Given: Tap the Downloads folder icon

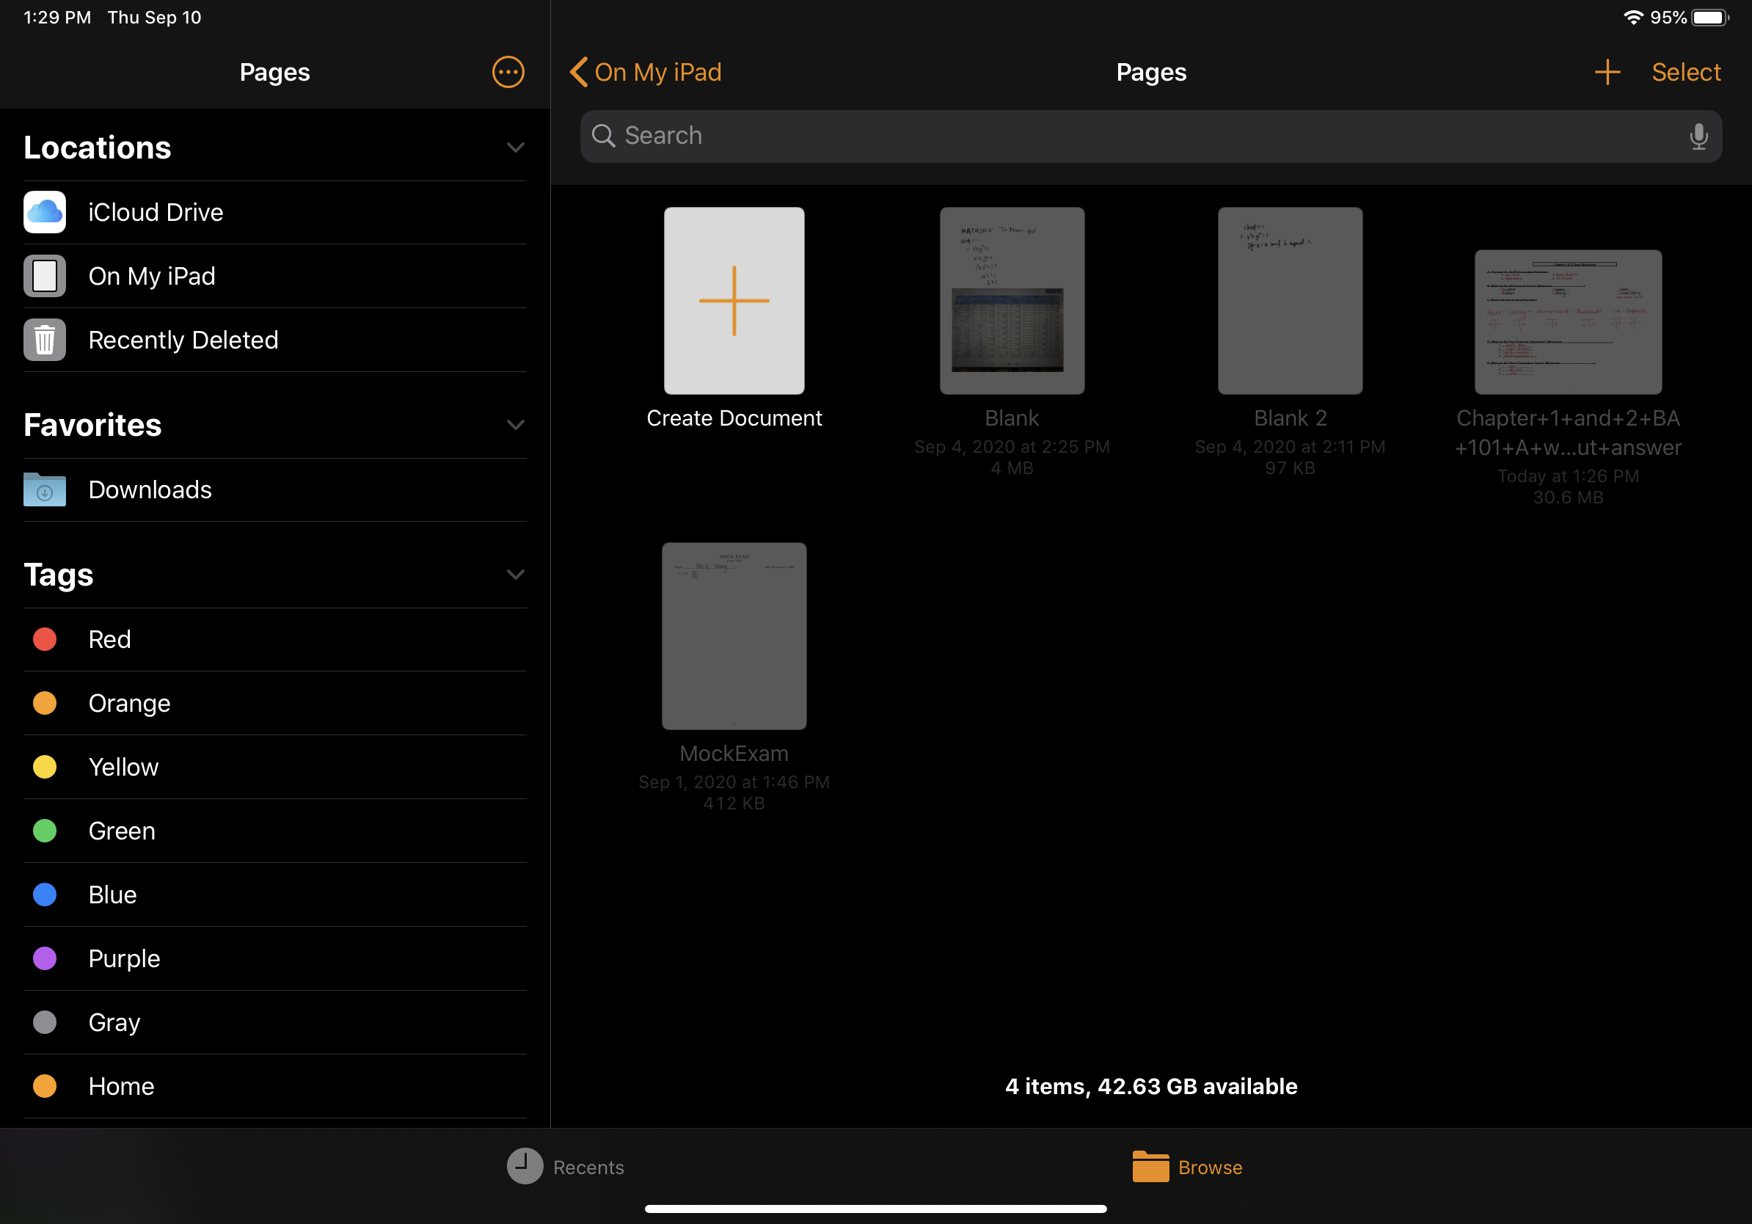Looking at the screenshot, I should (44, 490).
